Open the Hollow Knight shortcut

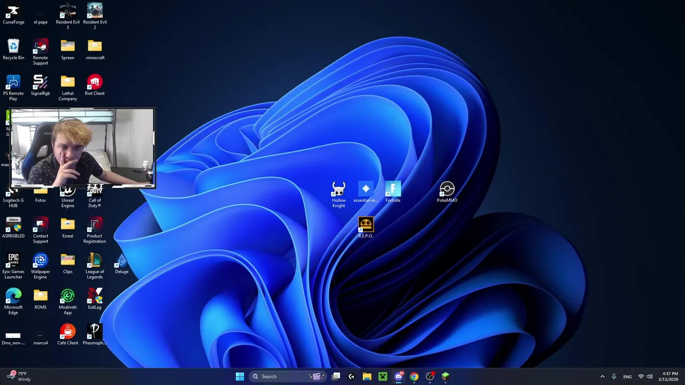click(339, 195)
